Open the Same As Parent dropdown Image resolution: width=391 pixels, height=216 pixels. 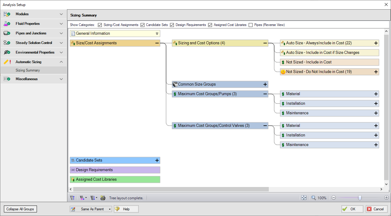coord(110,209)
